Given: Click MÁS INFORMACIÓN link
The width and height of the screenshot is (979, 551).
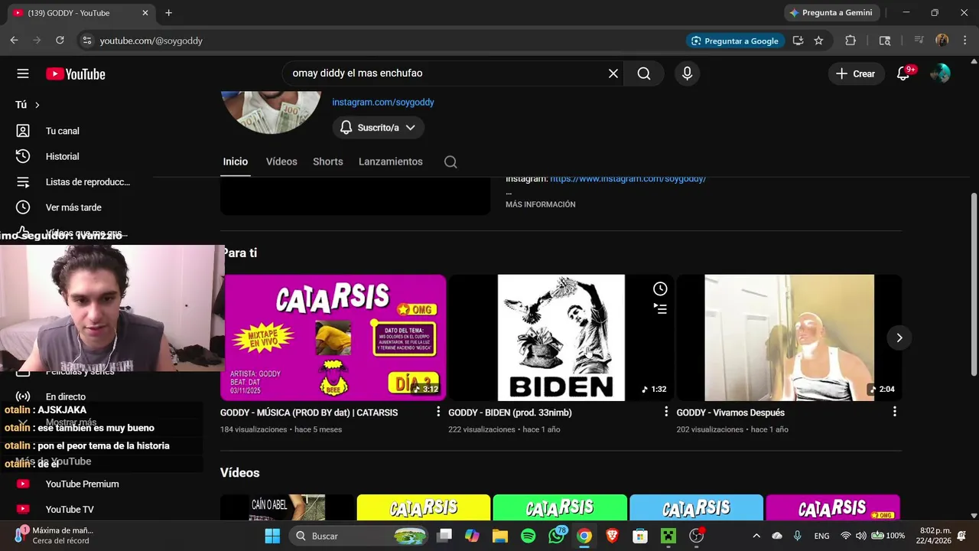Looking at the screenshot, I should point(541,204).
